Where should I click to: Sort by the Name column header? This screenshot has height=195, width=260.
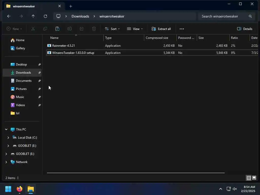click(54, 38)
